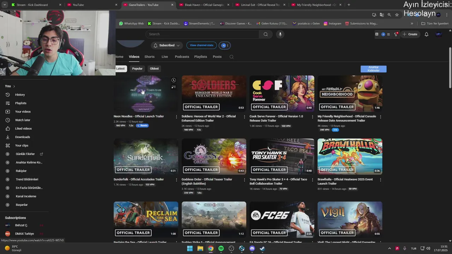This screenshot has height=254, width=452.
Task: Open Başarılar in the sidebar
Action: 22,205
